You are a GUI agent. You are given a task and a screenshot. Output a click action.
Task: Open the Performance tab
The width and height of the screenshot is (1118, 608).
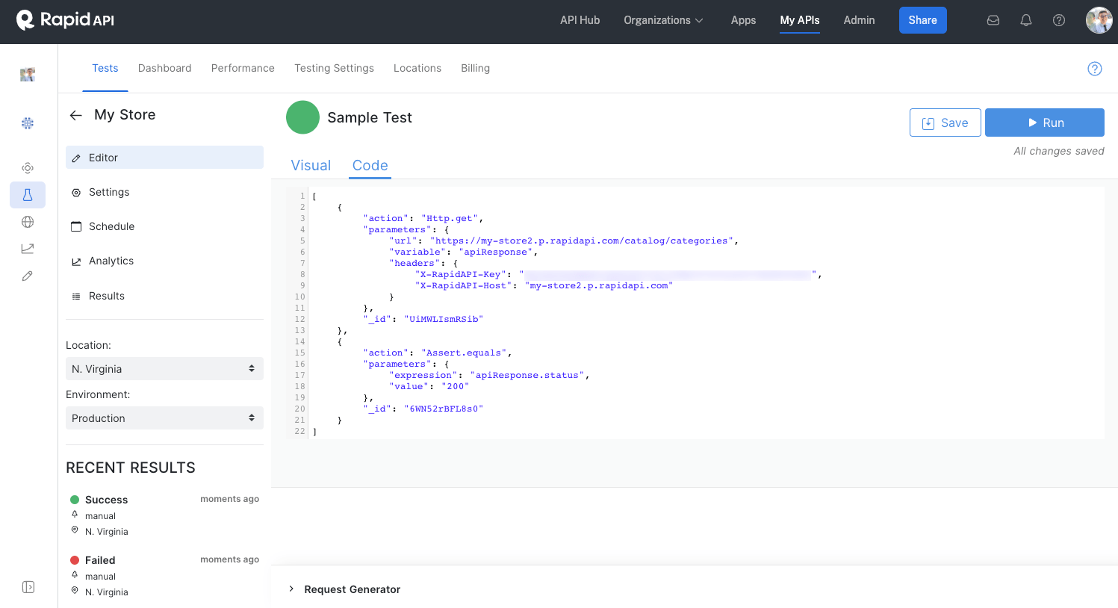point(243,68)
